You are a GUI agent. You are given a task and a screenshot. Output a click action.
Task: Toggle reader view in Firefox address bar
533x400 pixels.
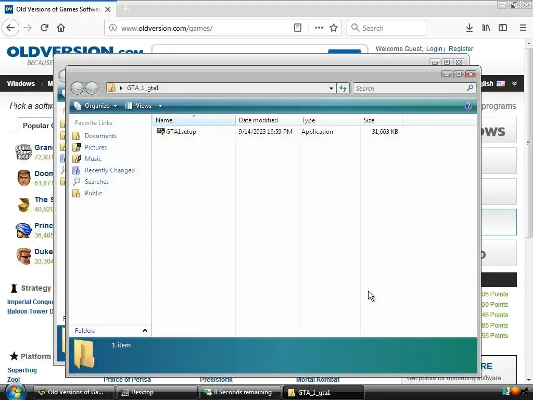[297, 28]
